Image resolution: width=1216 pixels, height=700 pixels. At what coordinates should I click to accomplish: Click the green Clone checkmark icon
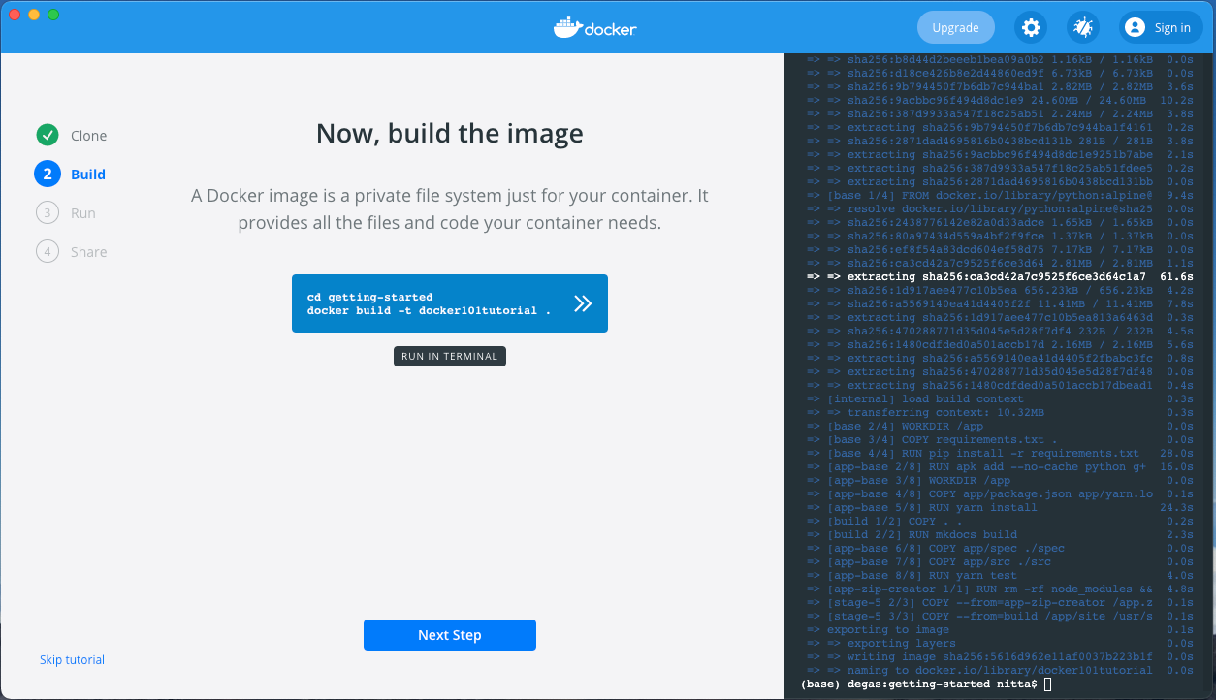click(47, 136)
